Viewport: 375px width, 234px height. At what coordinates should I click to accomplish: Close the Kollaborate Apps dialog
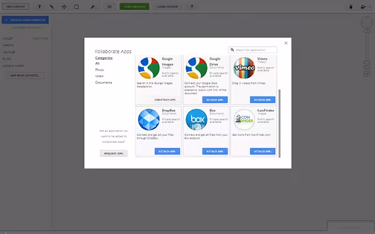point(286,43)
